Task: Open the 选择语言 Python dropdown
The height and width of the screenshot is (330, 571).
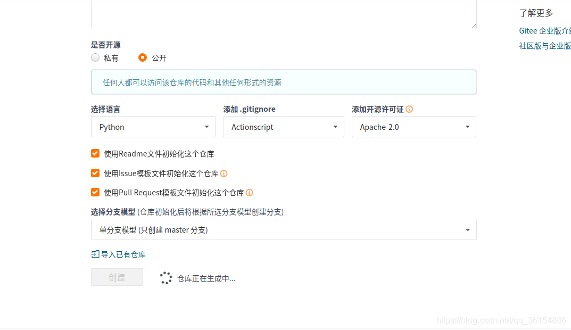Action: (x=153, y=127)
